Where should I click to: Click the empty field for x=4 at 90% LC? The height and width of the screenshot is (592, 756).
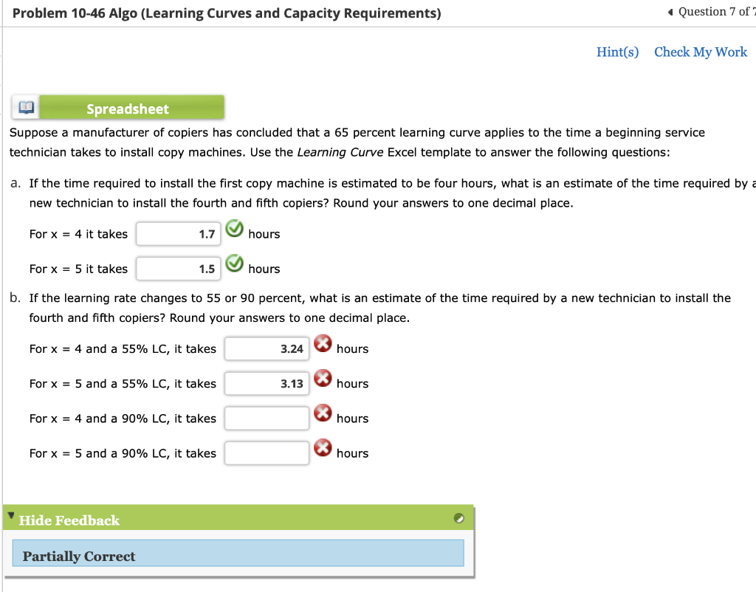point(267,418)
